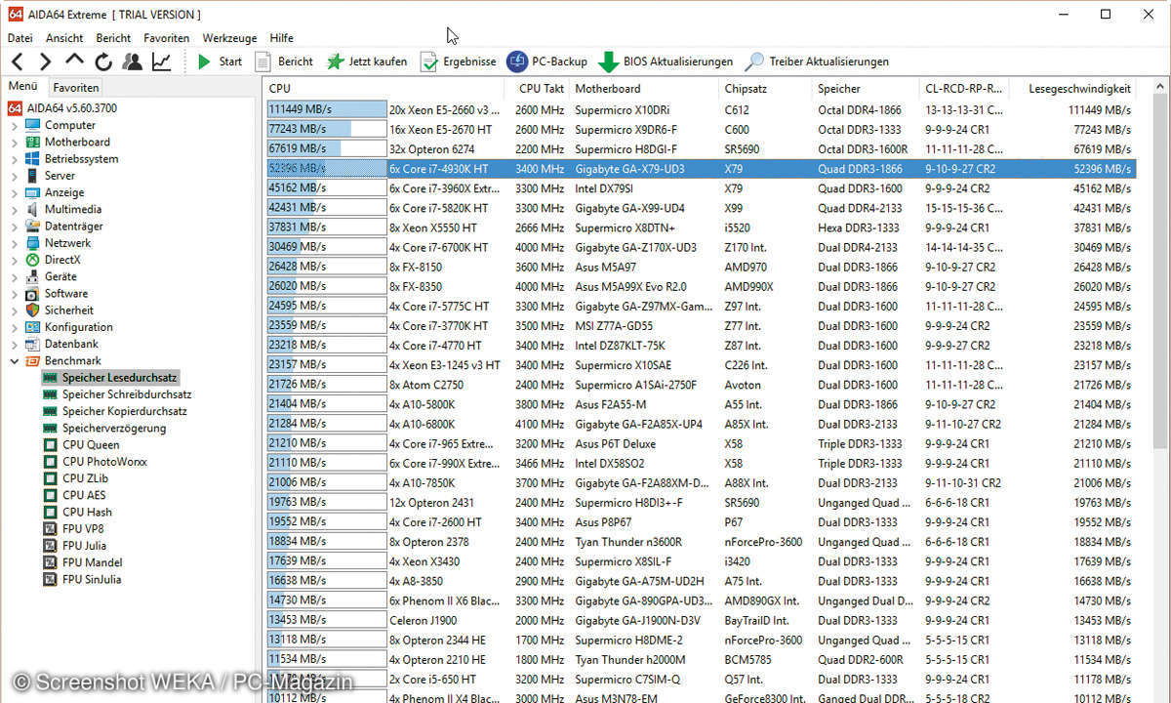The width and height of the screenshot is (1171, 703).
Task: Expand the Betriebssystem tree node
Action: 14,159
